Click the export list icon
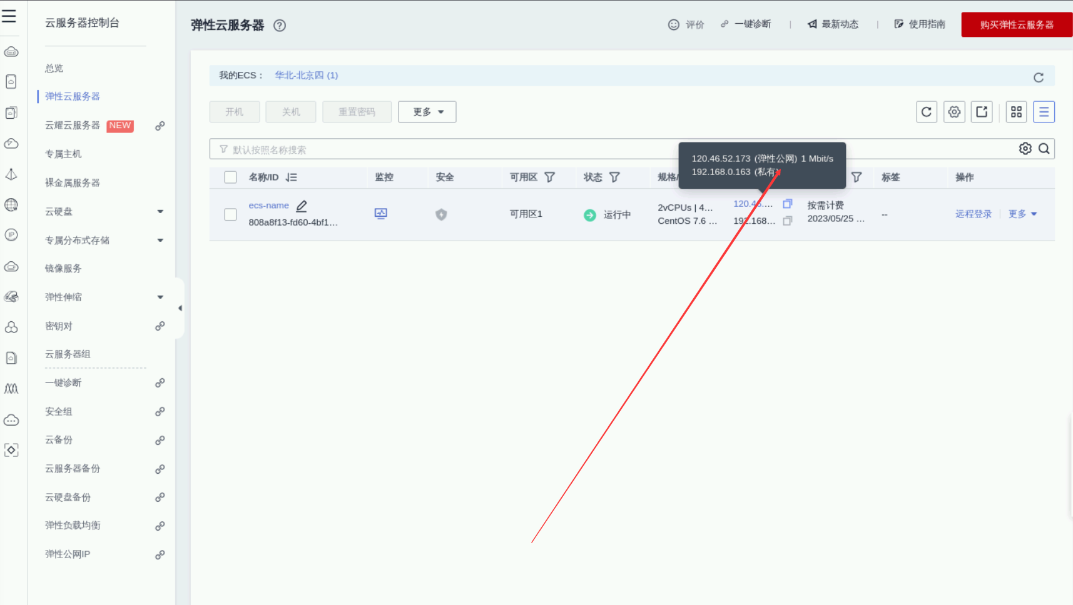The image size is (1073, 605). [982, 112]
